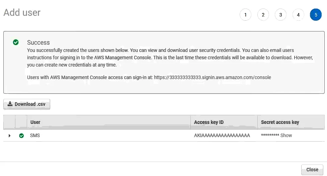
Task: Click the console sign-in URL text
Action: click(213, 77)
